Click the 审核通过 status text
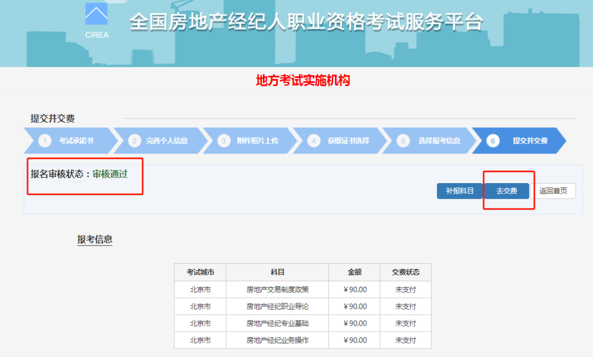The height and width of the screenshot is (357, 593). click(110, 174)
